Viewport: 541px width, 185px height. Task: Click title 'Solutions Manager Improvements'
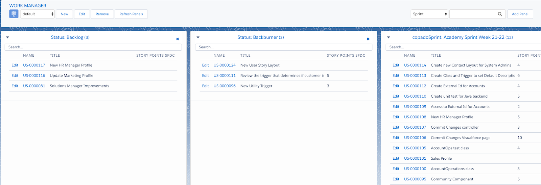79,86
